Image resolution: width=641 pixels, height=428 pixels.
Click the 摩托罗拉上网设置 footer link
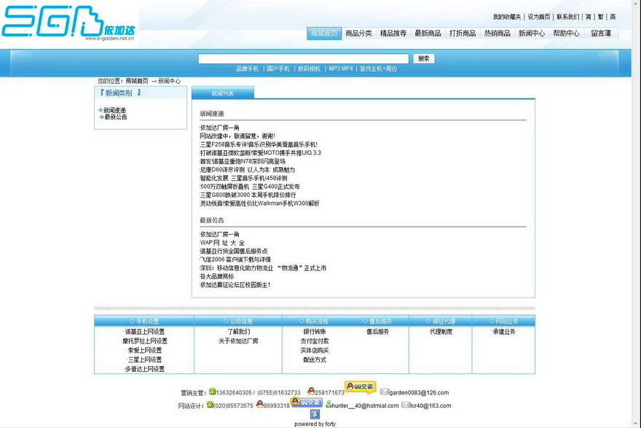click(x=145, y=341)
